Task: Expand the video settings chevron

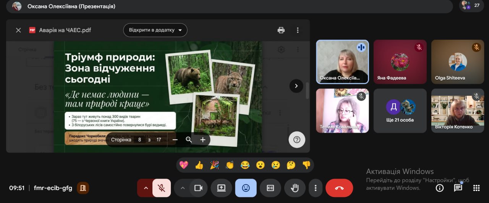Action: tap(182, 188)
